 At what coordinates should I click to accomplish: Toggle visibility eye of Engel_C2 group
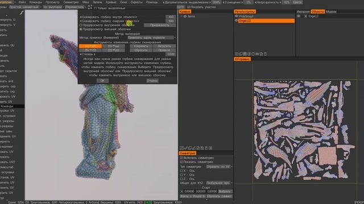pyautogui.click(x=237, y=20)
